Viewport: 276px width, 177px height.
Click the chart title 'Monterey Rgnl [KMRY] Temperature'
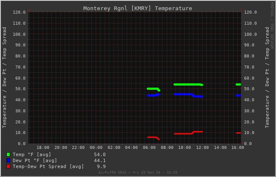point(138,8)
